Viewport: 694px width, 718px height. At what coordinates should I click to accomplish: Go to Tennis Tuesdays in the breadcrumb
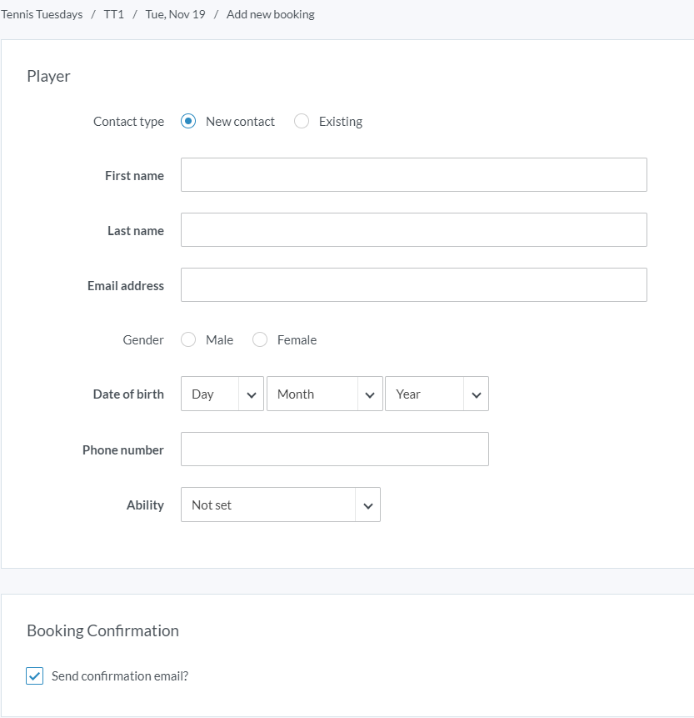tap(42, 15)
